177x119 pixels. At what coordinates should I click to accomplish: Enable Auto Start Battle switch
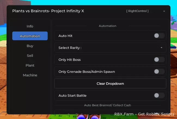coord(159,95)
